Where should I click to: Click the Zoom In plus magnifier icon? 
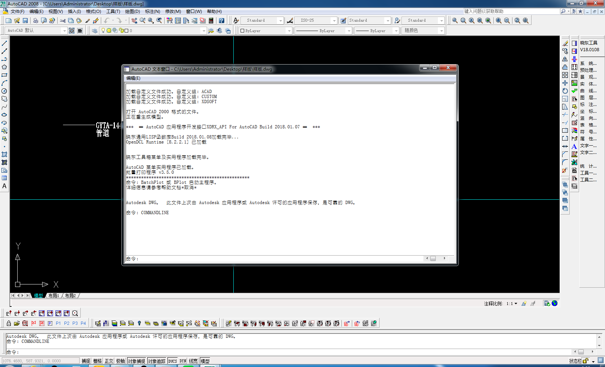pos(498,21)
